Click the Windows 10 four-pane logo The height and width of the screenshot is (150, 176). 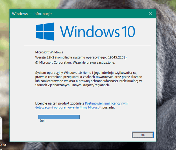pyautogui.click(x=45, y=32)
